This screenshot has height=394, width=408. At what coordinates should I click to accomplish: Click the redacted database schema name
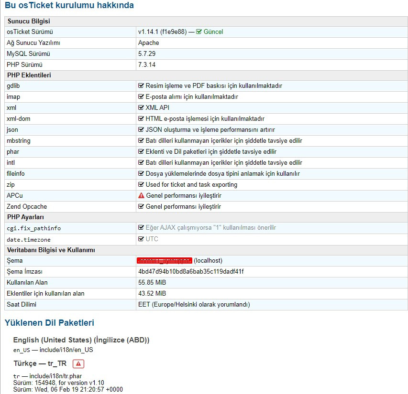(164, 261)
